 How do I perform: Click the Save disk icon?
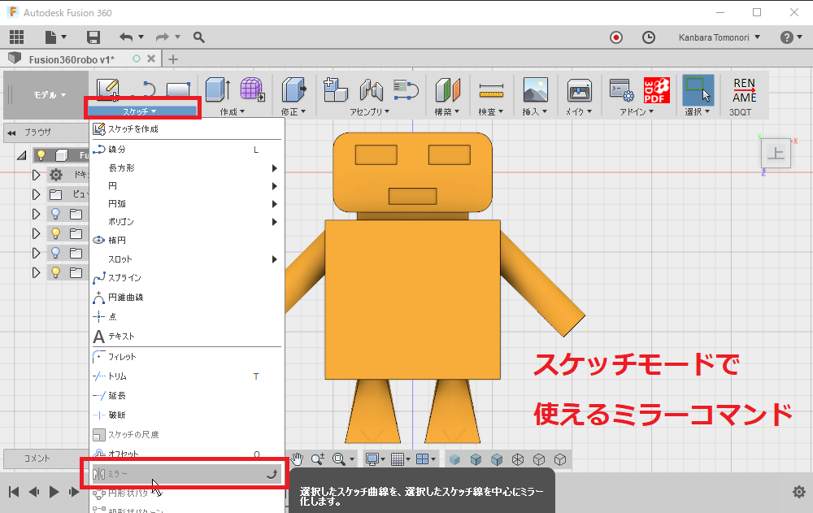93,37
